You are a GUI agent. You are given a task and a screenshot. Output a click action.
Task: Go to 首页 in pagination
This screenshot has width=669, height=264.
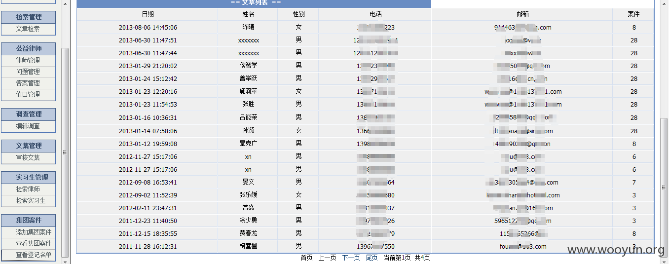tap(306, 258)
